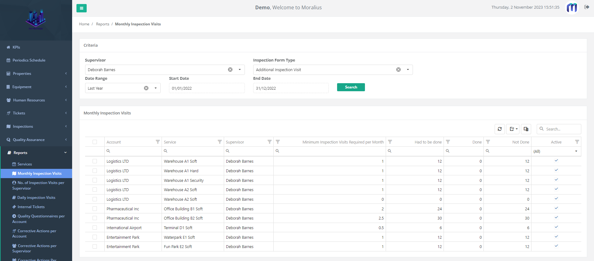Check the Waterpark E1 Soft row checkbox

tap(95, 237)
